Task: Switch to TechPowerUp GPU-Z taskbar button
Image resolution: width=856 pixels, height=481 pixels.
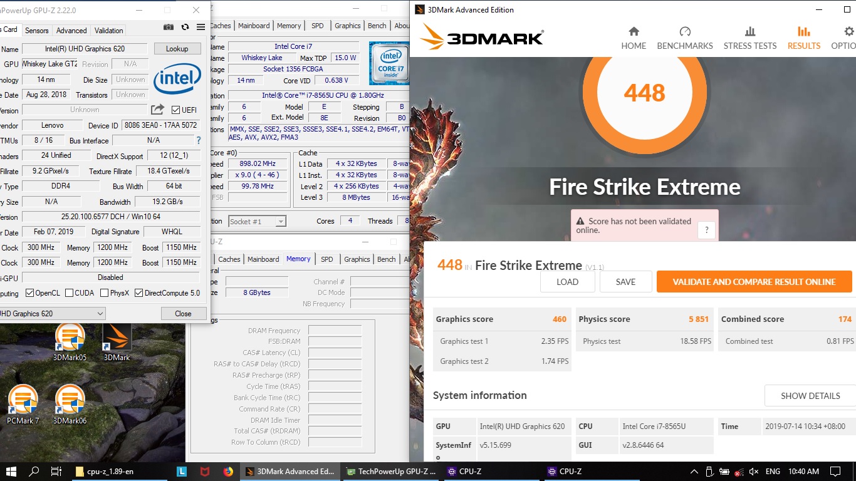Action: 390,471
